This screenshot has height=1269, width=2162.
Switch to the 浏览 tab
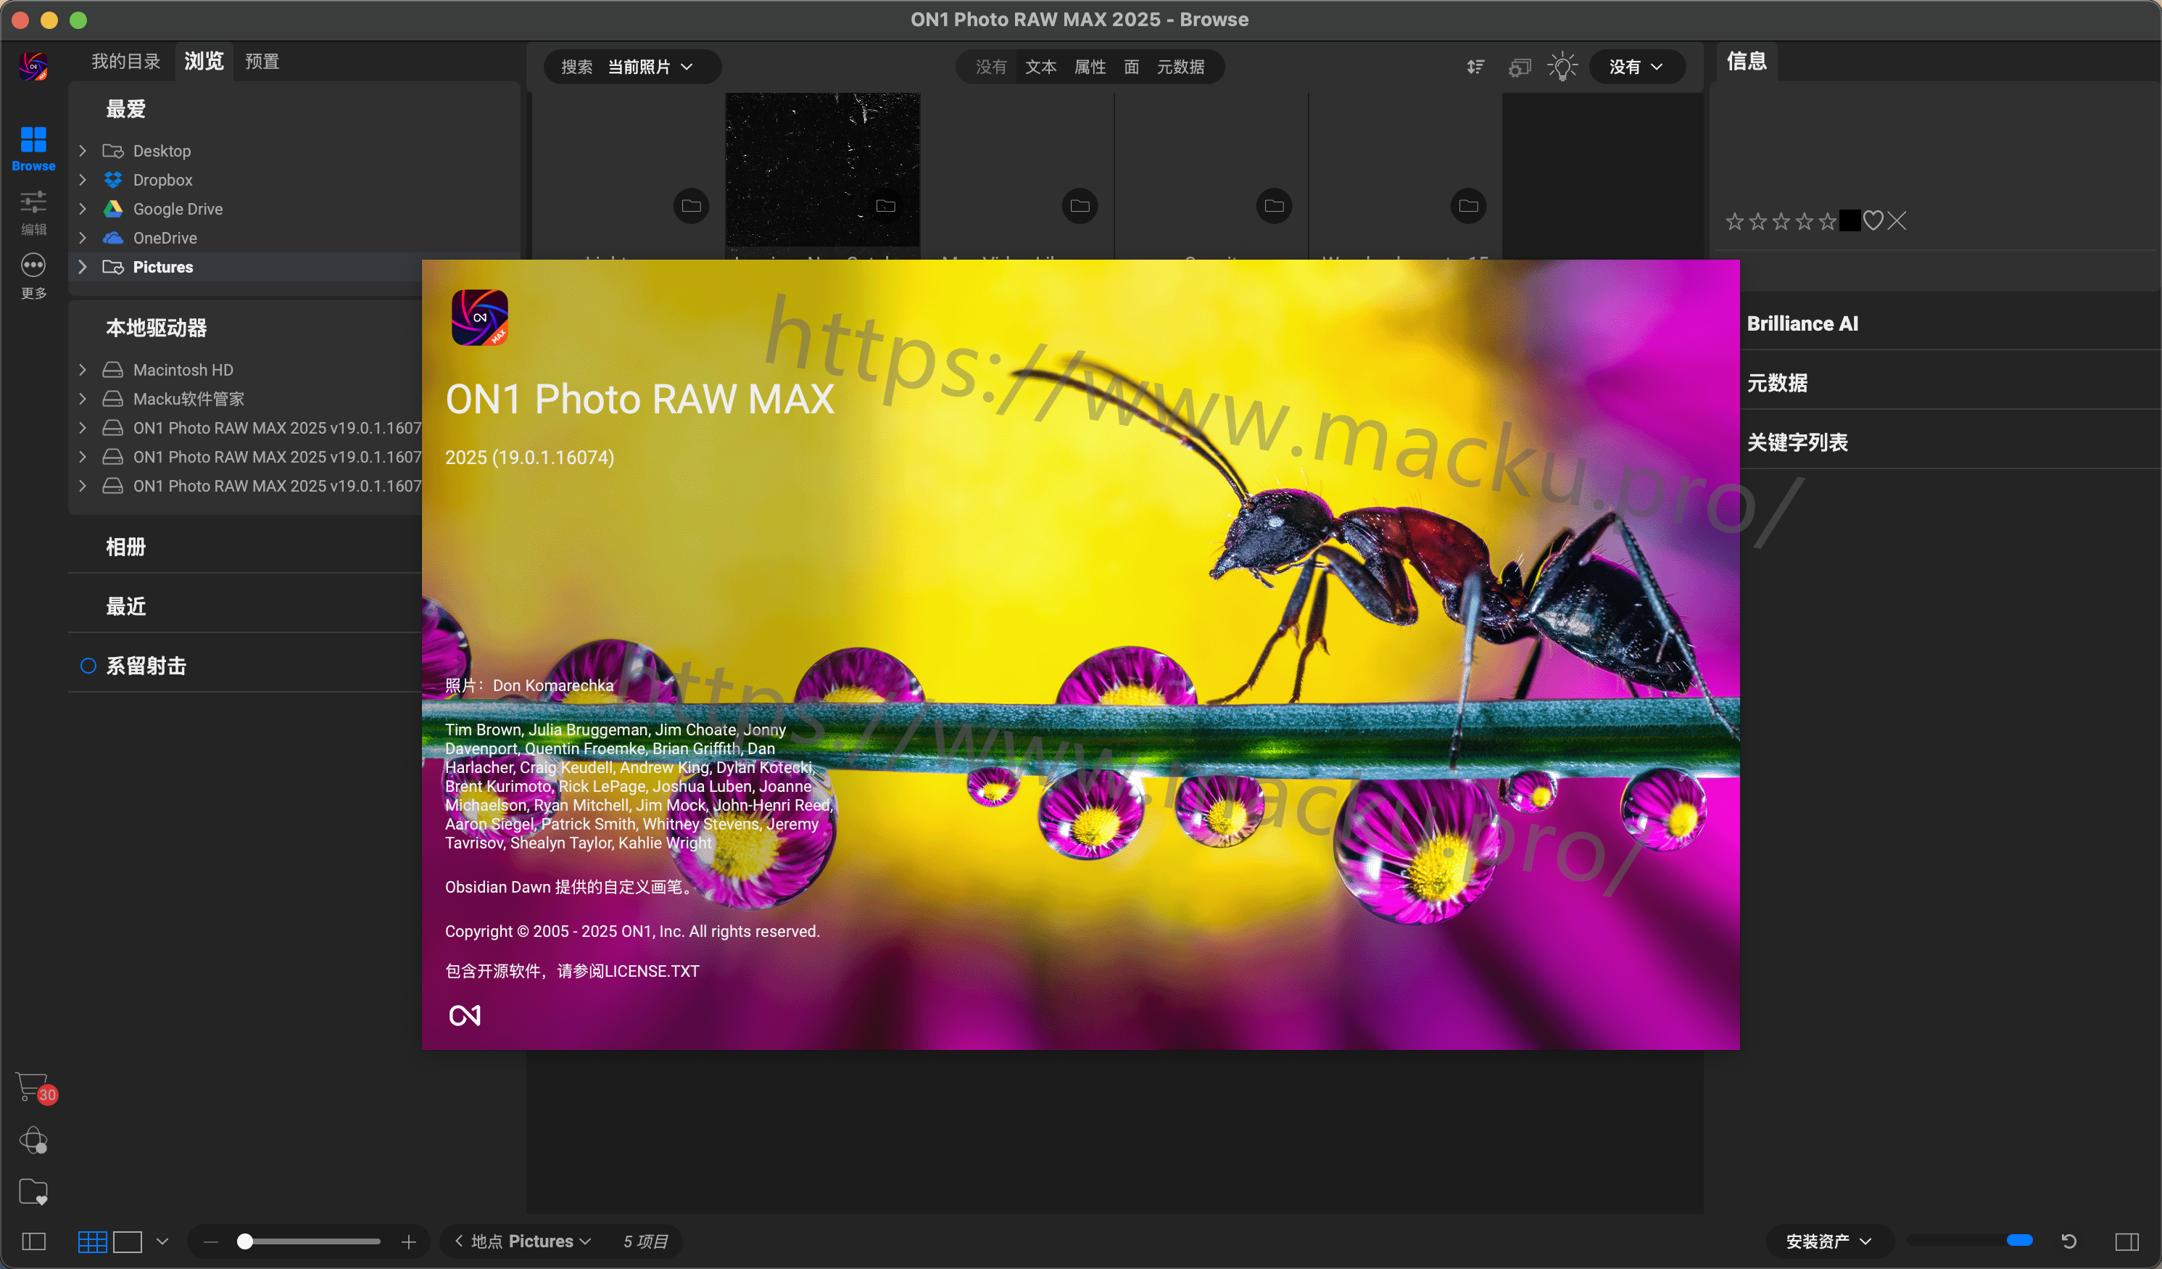click(204, 62)
